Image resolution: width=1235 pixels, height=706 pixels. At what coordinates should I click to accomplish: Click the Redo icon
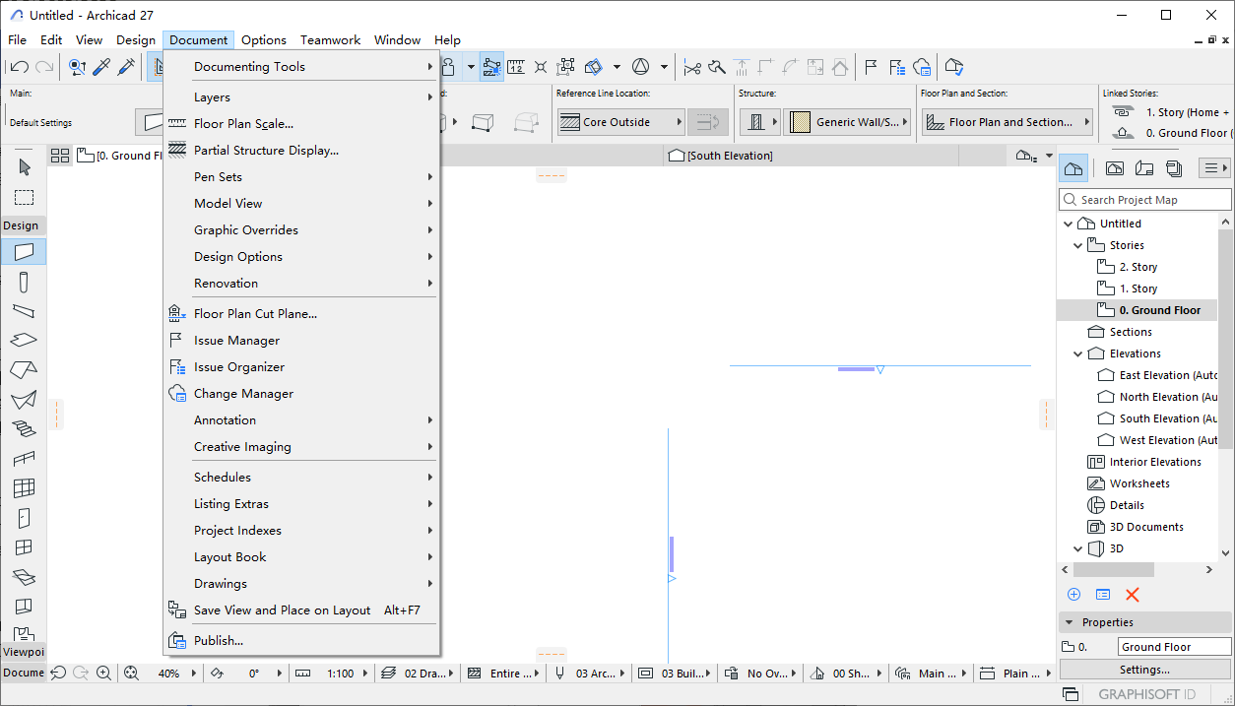[x=44, y=67]
